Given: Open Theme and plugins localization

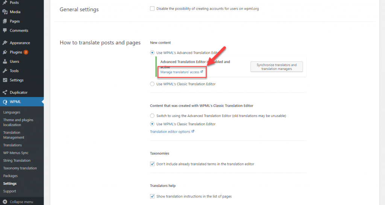Looking at the screenshot, I should [18, 122].
